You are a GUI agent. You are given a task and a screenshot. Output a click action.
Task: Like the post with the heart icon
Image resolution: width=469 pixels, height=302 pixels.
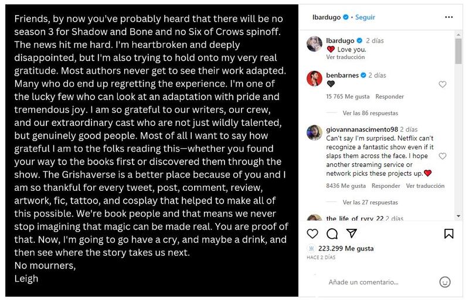tap(312, 234)
